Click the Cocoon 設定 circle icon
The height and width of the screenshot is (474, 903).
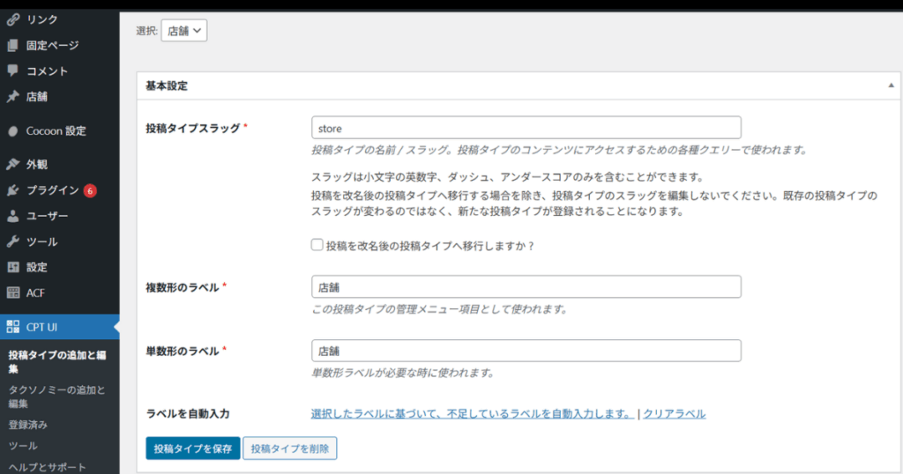click(x=12, y=131)
